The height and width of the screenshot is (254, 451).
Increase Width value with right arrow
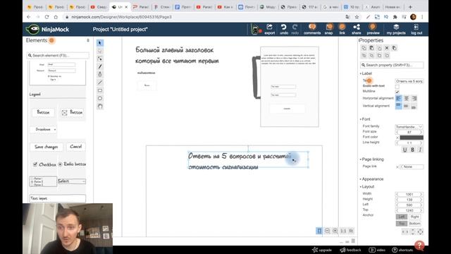(x=421, y=195)
